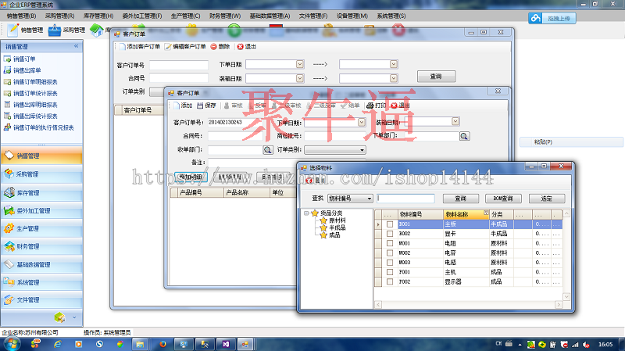Switch to 采购管理 in the sidebar navigation
This screenshot has height=351, width=625.
pos(41,174)
